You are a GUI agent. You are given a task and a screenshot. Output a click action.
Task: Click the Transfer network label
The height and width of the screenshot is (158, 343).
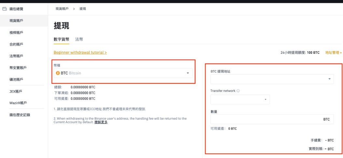tap(223, 91)
